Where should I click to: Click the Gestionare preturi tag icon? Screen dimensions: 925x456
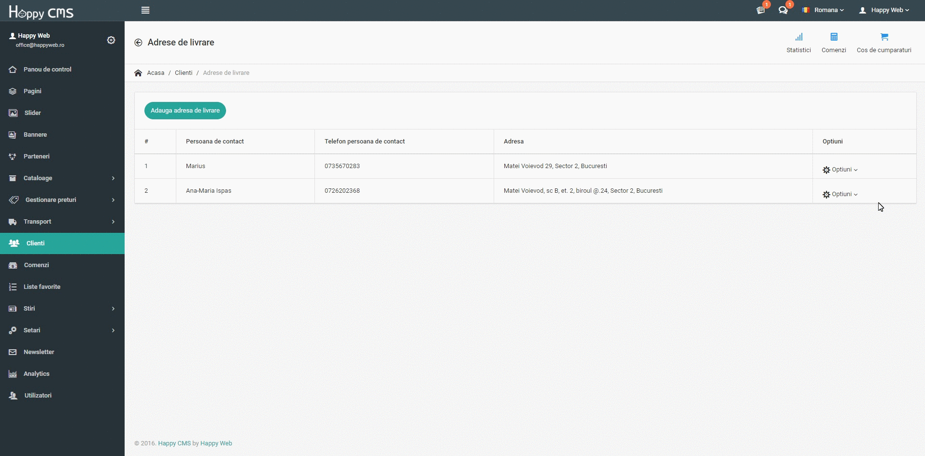tap(14, 200)
